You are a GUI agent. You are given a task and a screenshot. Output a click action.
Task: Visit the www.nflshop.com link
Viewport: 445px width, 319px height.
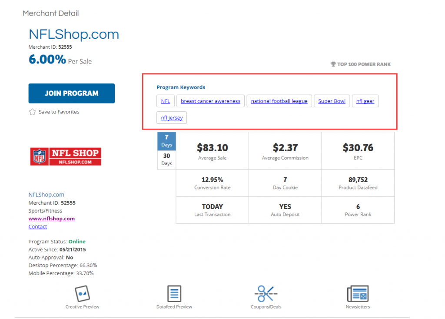tap(52, 219)
